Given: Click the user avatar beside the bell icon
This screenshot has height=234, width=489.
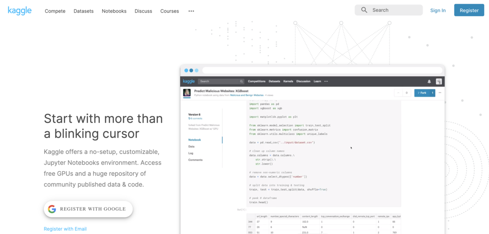Looking at the screenshot, I should click(x=438, y=82).
